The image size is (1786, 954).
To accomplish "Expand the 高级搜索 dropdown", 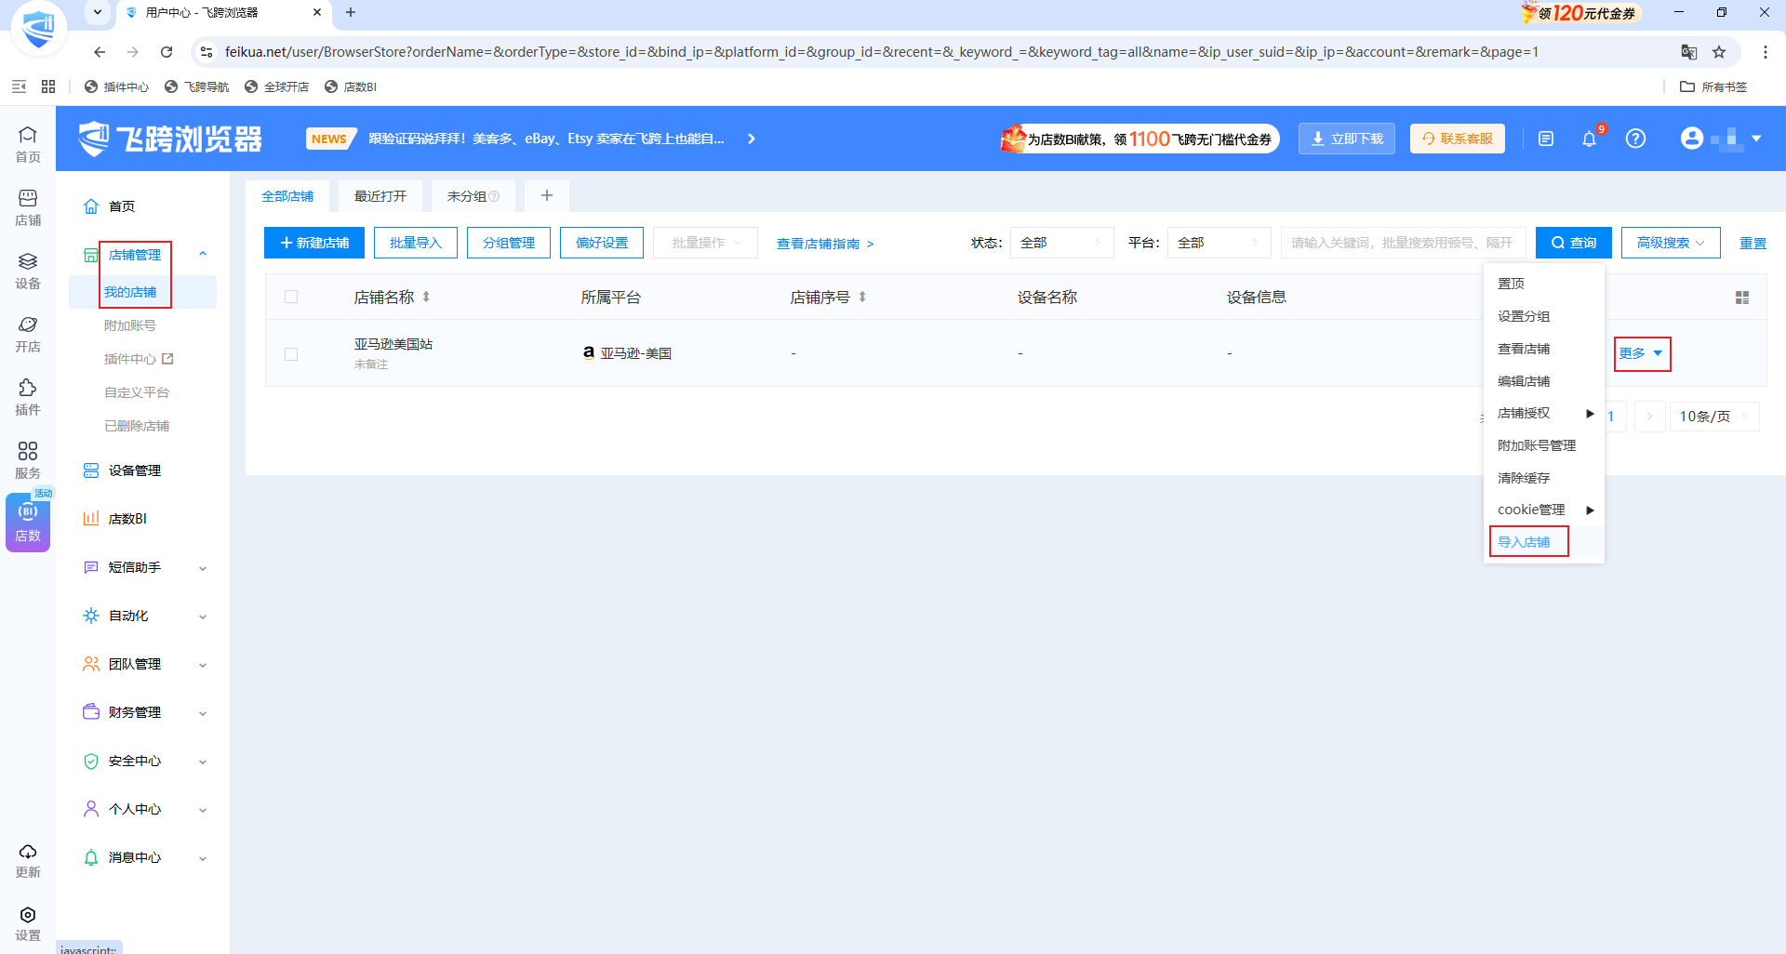I will [1671, 243].
